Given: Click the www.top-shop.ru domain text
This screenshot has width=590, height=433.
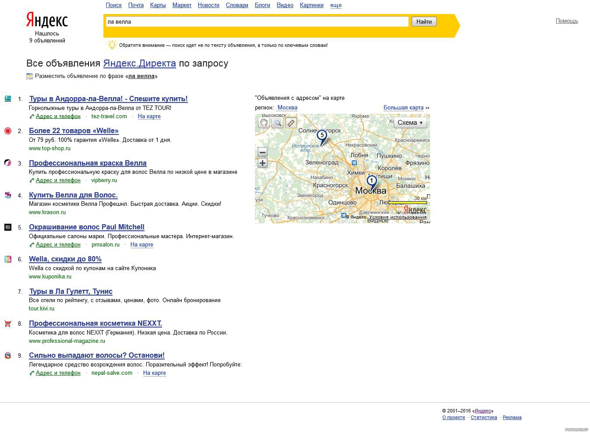Looking at the screenshot, I should 49,148.
